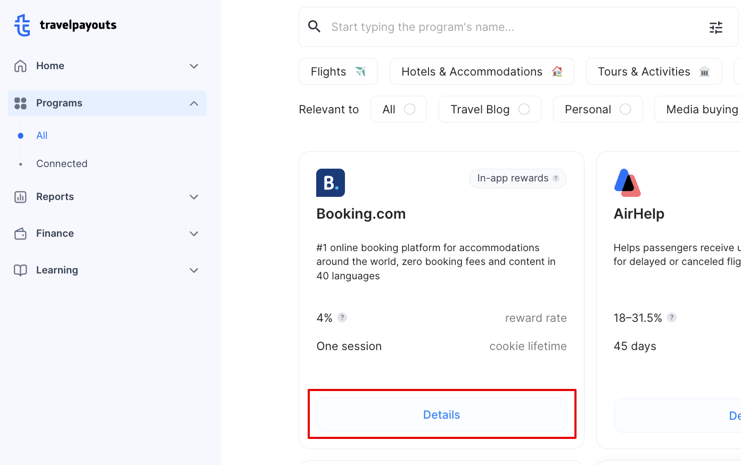Filter by Tours & Activities category
The height and width of the screenshot is (465, 741).
click(654, 71)
